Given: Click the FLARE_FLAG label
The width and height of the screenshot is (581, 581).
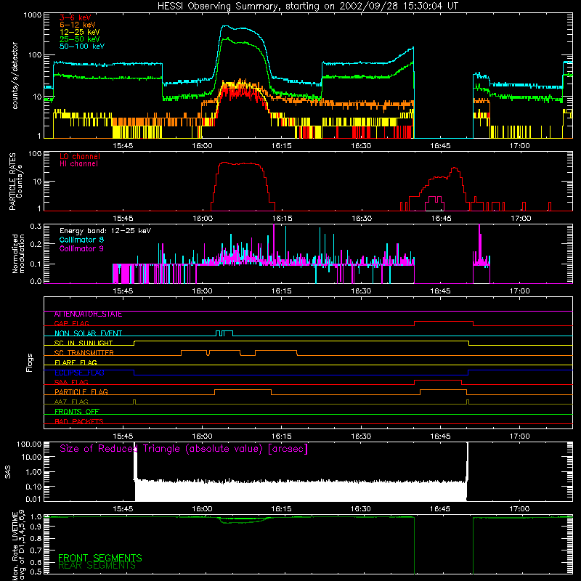Looking at the screenshot, I should 76,362.
